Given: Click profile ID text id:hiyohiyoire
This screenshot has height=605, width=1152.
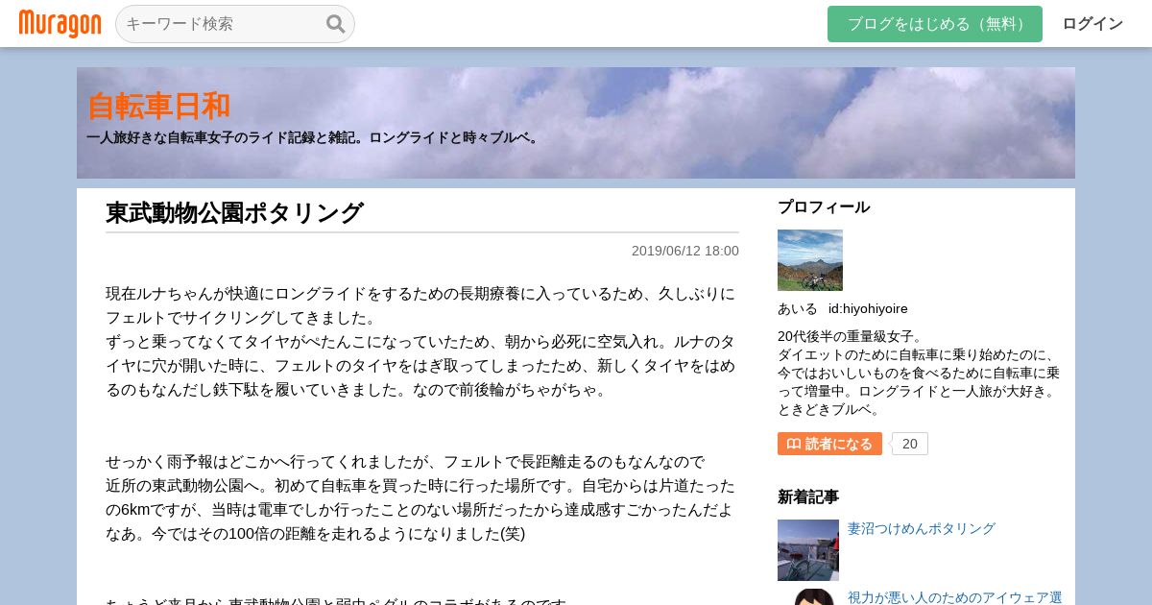Looking at the screenshot, I should pos(868,308).
